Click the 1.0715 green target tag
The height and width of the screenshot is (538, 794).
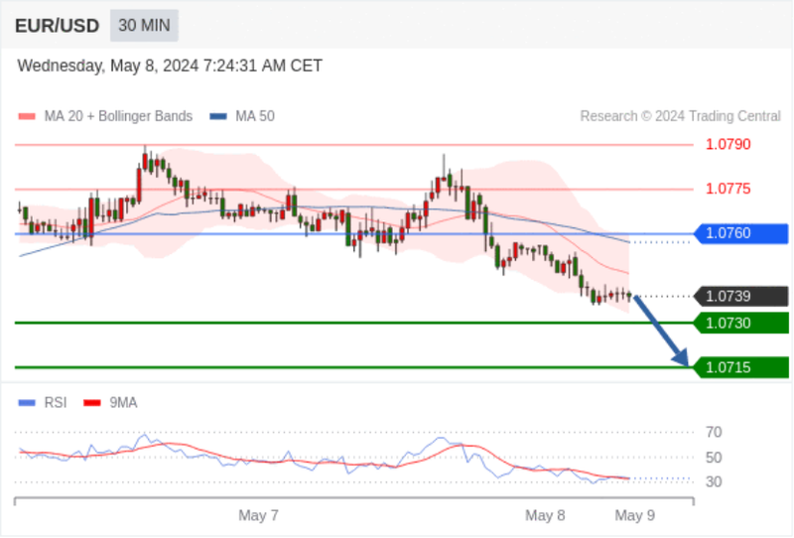(x=740, y=368)
